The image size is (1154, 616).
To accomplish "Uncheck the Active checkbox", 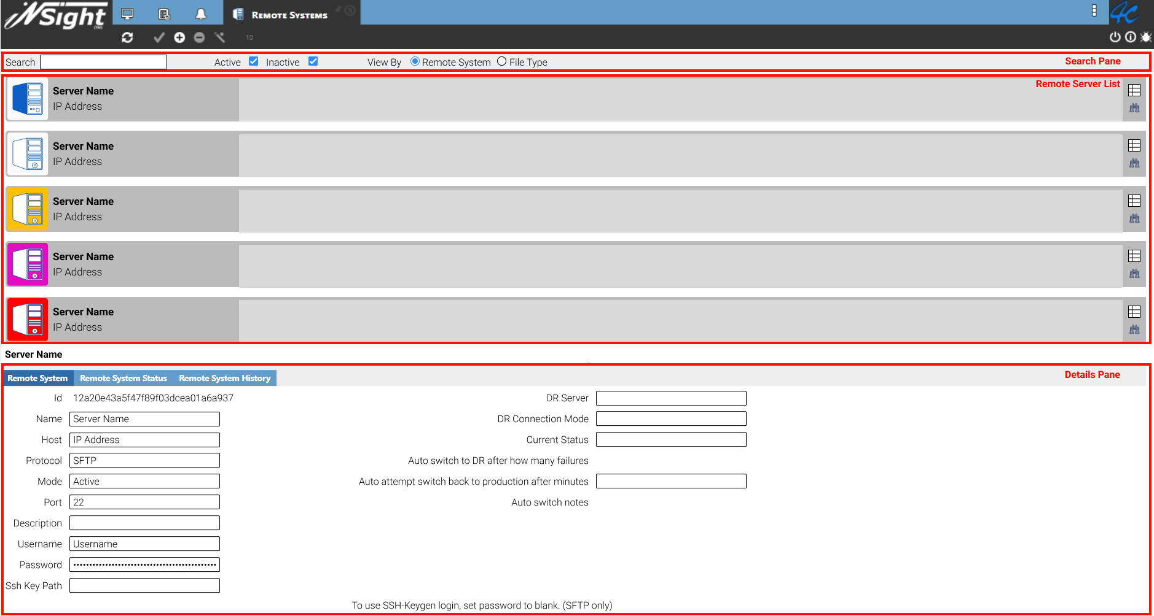I will (253, 61).
